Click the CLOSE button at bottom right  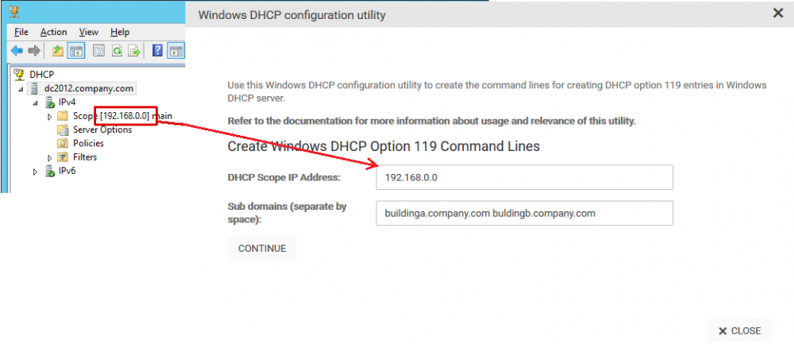[739, 330]
